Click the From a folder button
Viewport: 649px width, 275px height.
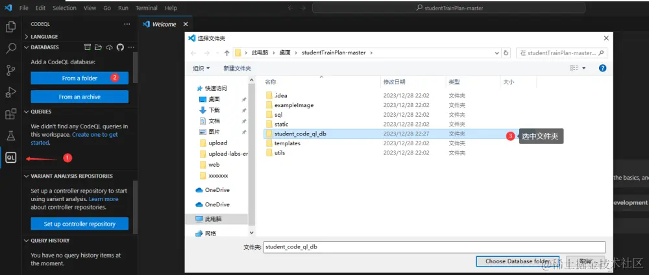79,78
